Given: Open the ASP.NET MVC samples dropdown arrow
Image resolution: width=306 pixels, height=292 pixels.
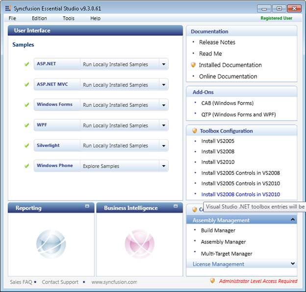Looking at the screenshot, I should [164, 85].
